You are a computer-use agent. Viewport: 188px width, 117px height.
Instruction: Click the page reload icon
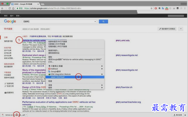pyautogui.click(x=10, y=8)
